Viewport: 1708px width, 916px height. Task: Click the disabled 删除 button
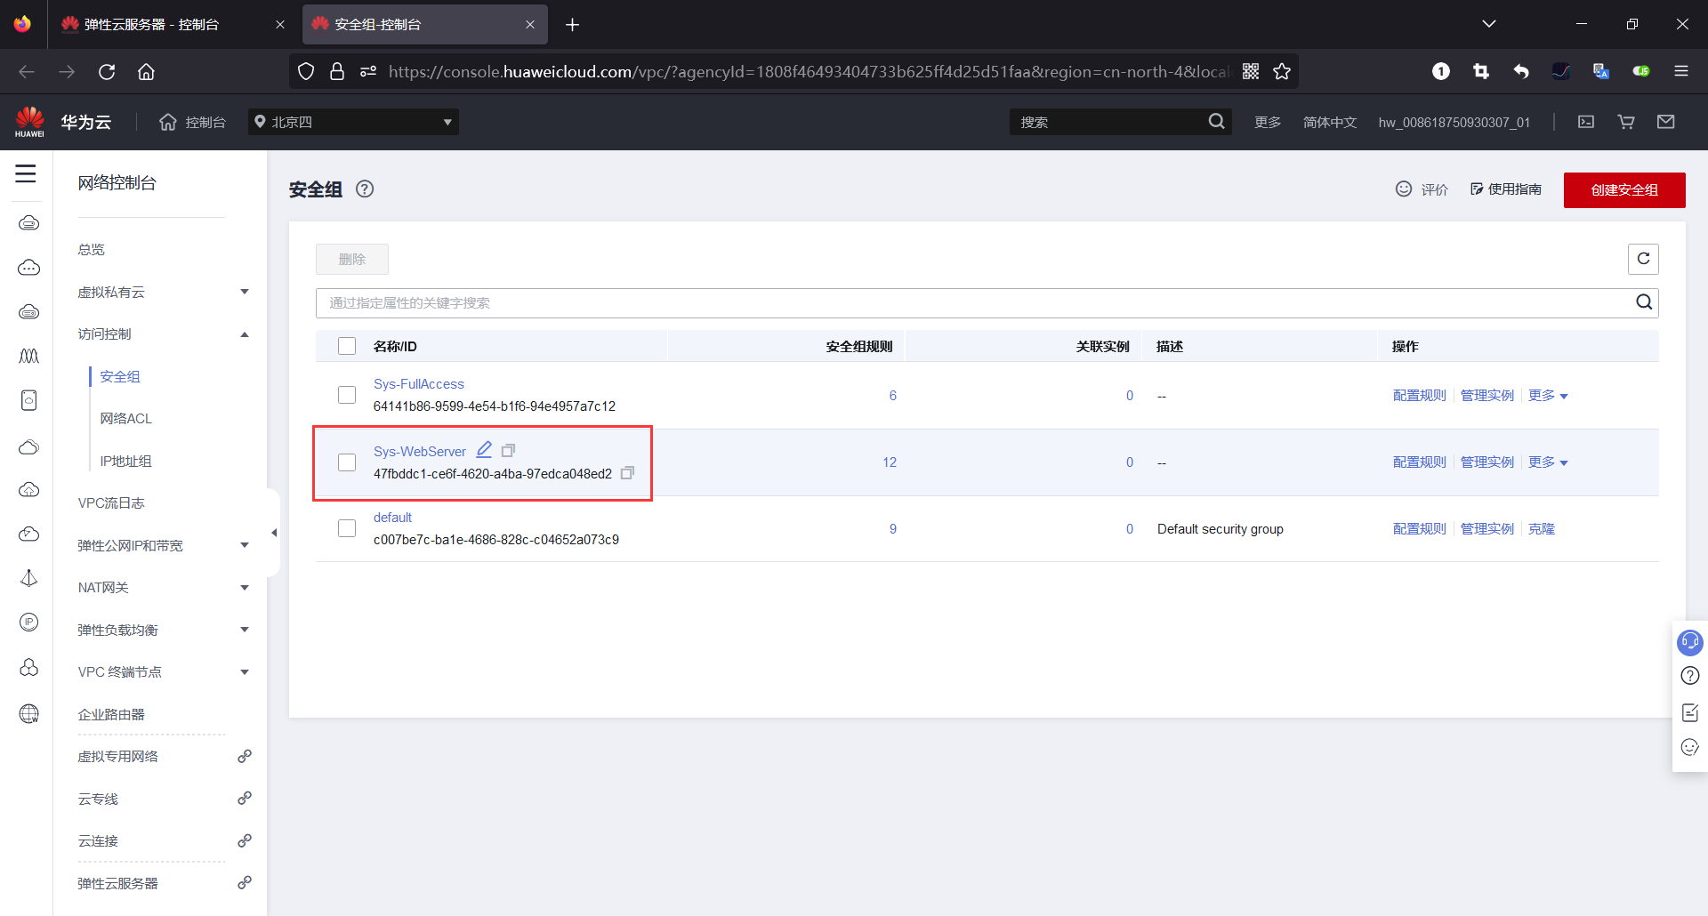coord(352,259)
